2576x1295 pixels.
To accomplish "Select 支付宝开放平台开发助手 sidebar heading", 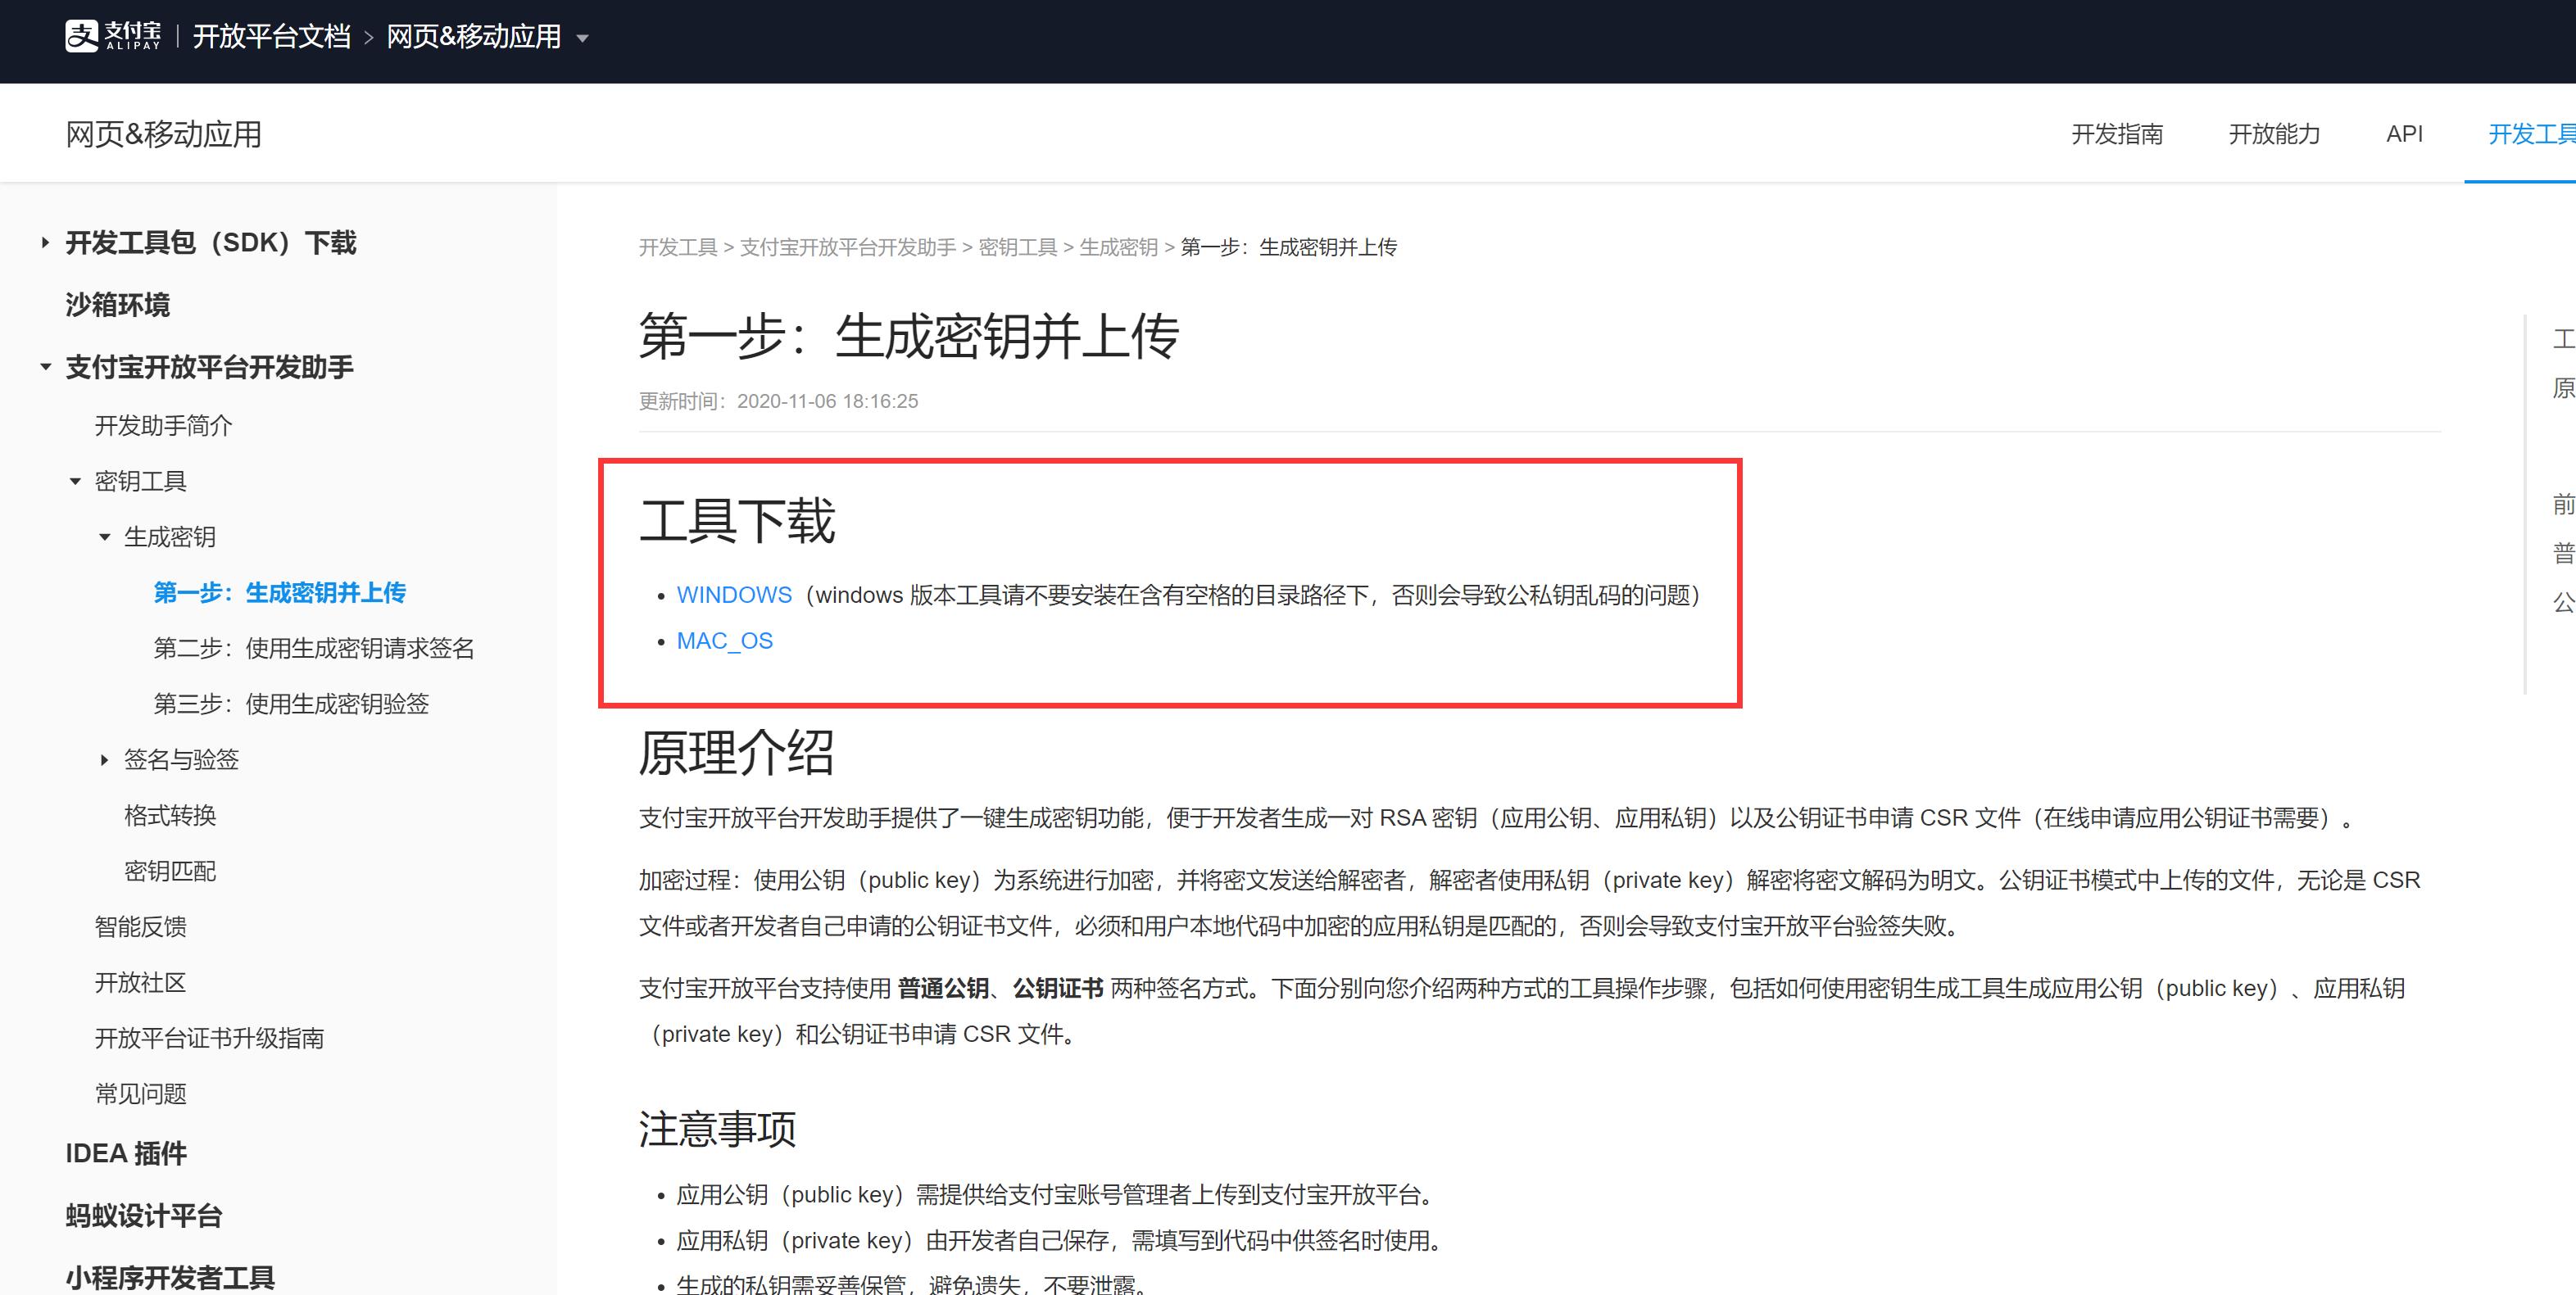I will coord(210,367).
